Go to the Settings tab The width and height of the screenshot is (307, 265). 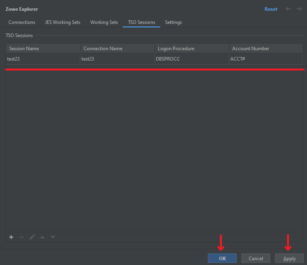173,22
